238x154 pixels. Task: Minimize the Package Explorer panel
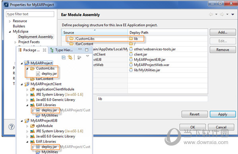tap(80, 49)
